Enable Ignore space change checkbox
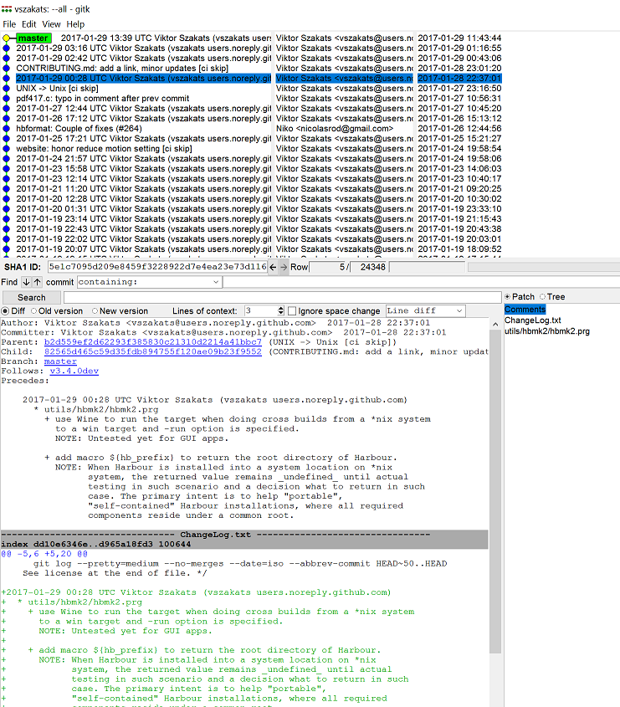This screenshot has height=707, width=620. [292, 311]
